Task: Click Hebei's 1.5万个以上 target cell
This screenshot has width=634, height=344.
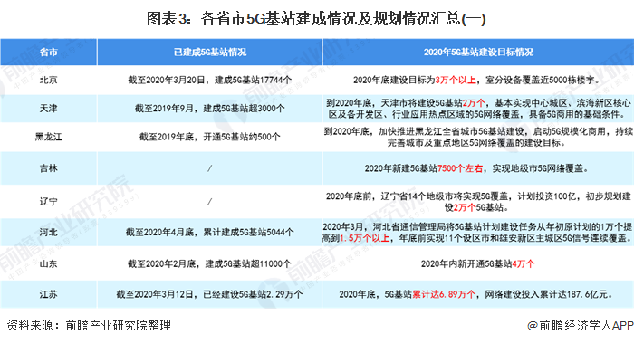Action: [x=478, y=232]
